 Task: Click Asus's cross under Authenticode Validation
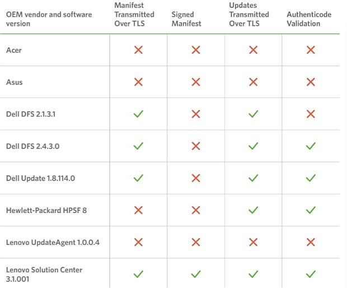311,82
